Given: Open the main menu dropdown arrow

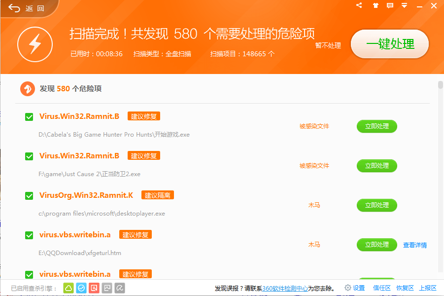Looking at the screenshot, I should tap(405, 5).
